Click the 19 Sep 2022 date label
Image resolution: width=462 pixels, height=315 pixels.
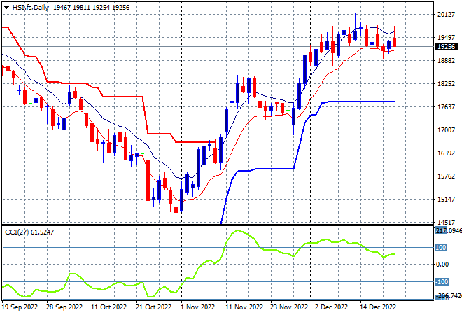20,307
